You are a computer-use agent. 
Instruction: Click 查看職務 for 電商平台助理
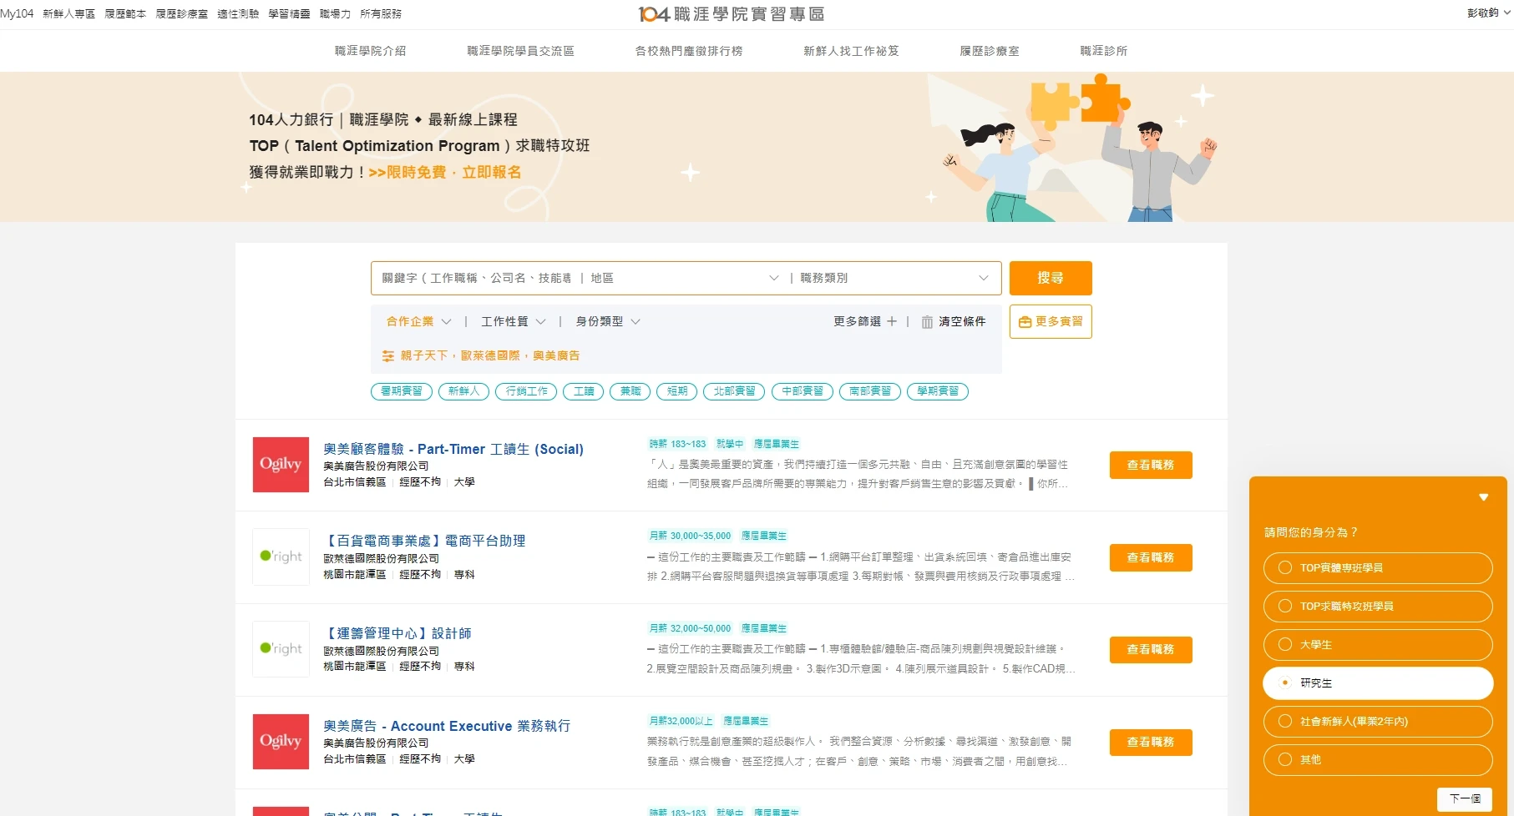coord(1151,557)
